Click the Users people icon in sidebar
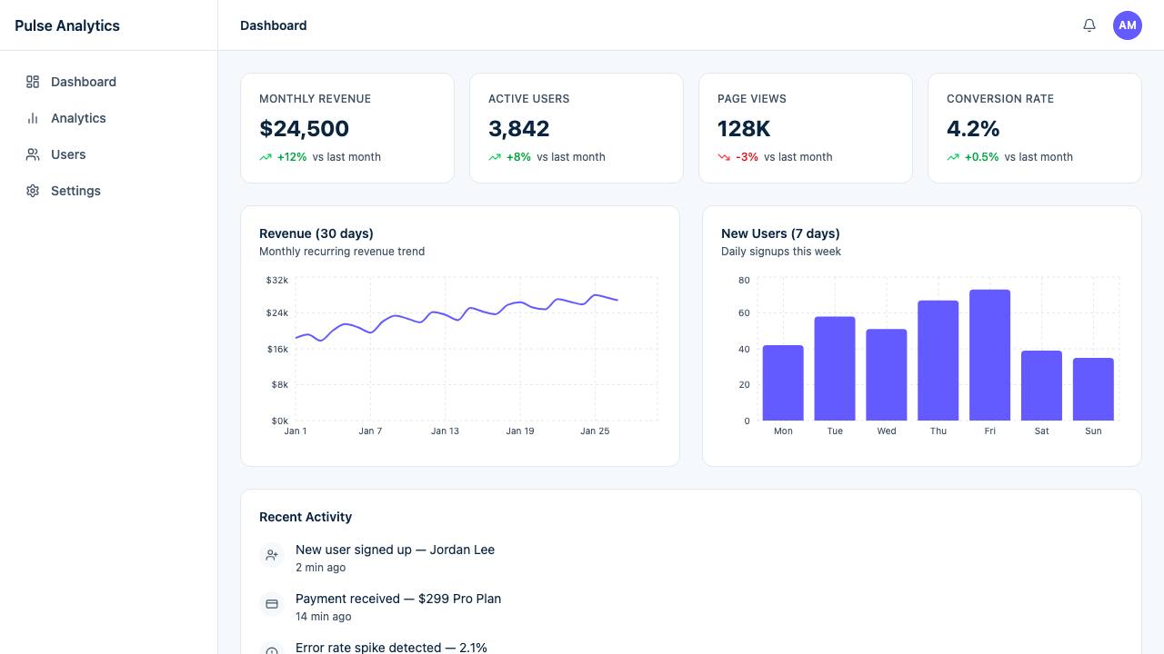This screenshot has width=1164, height=654. (33, 154)
